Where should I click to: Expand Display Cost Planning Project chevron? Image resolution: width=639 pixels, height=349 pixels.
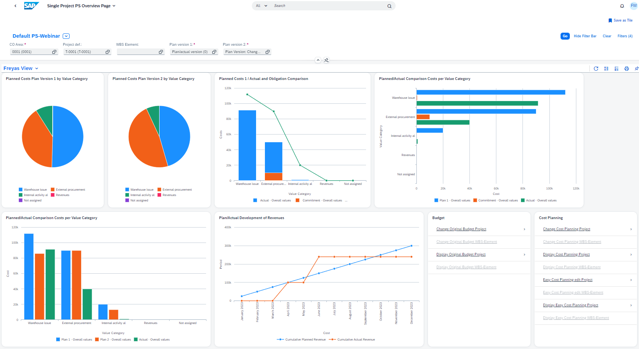click(631, 255)
